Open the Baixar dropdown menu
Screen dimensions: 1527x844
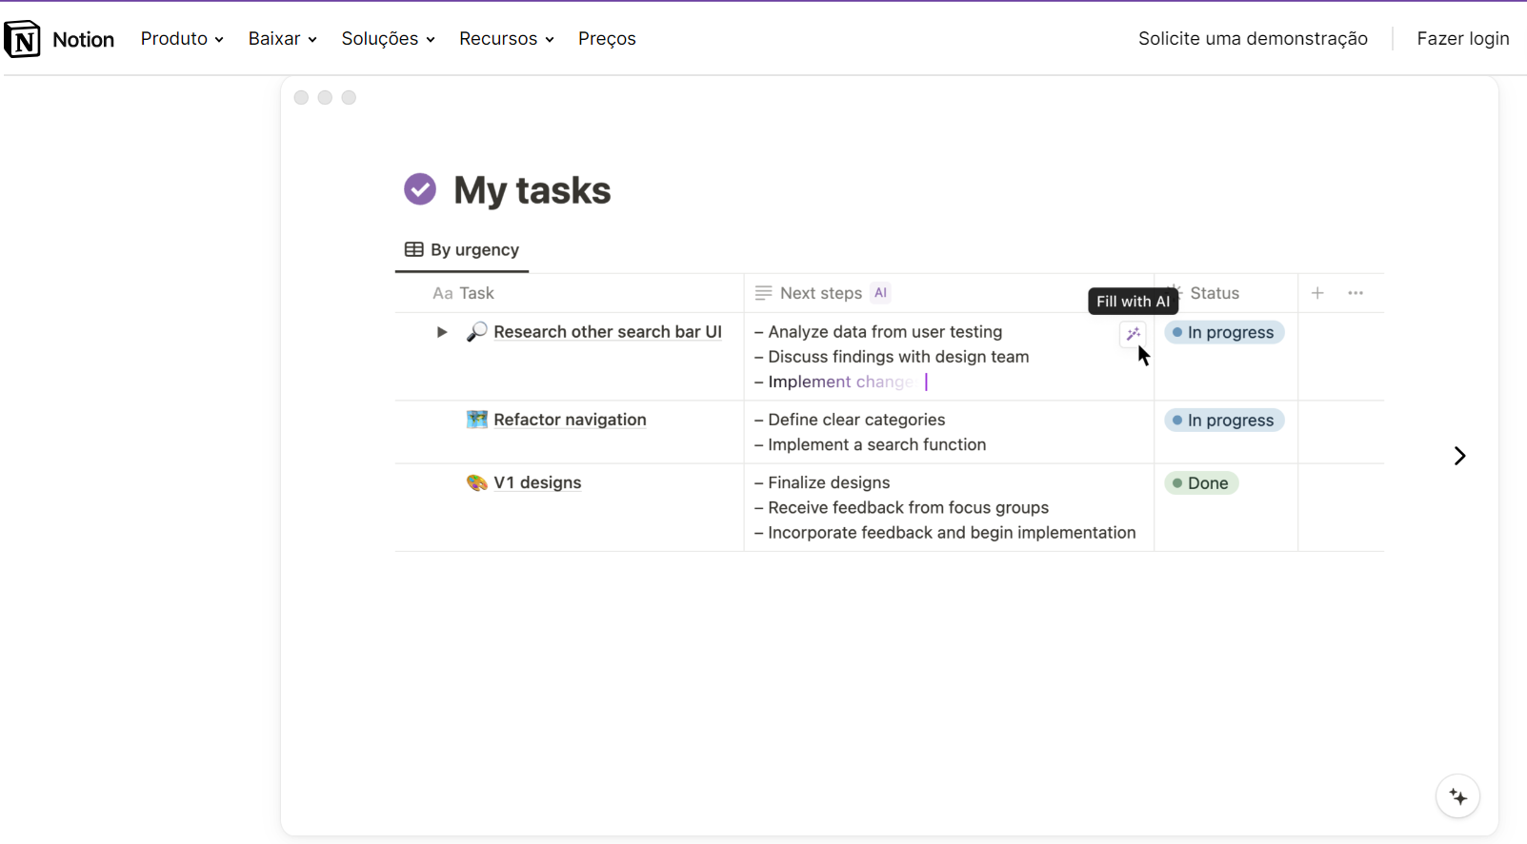click(x=282, y=39)
